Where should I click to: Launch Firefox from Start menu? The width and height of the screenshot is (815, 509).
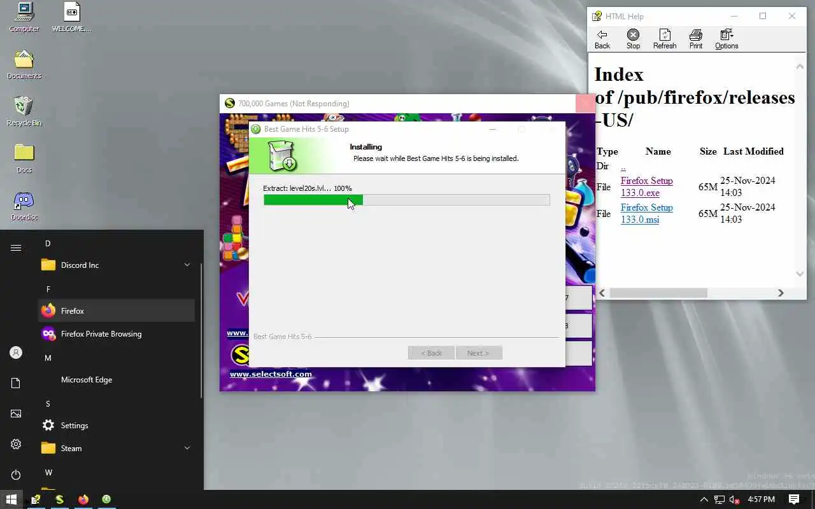pos(117,310)
